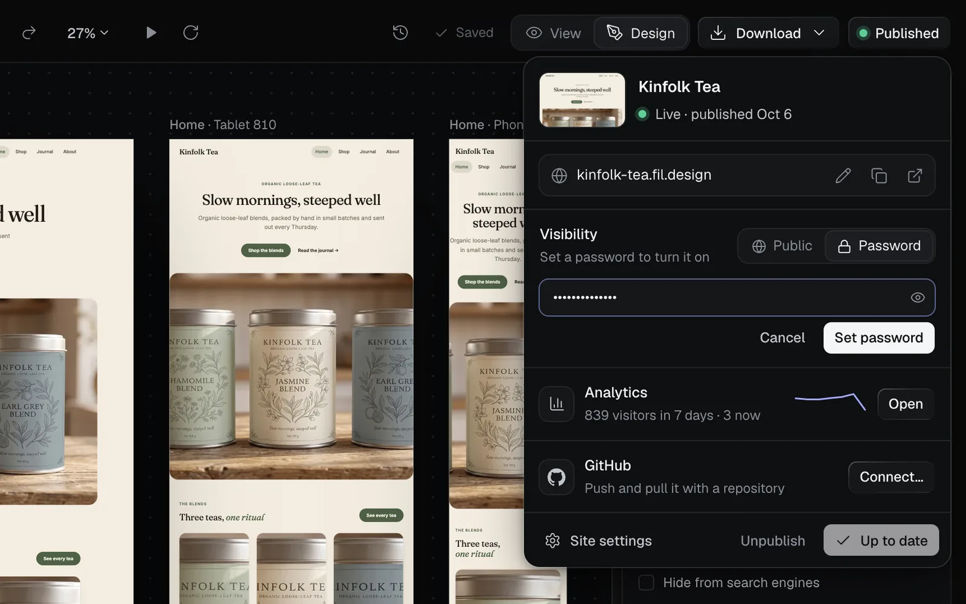
Task: Click the refresh canvas icon
Action: (x=191, y=33)
